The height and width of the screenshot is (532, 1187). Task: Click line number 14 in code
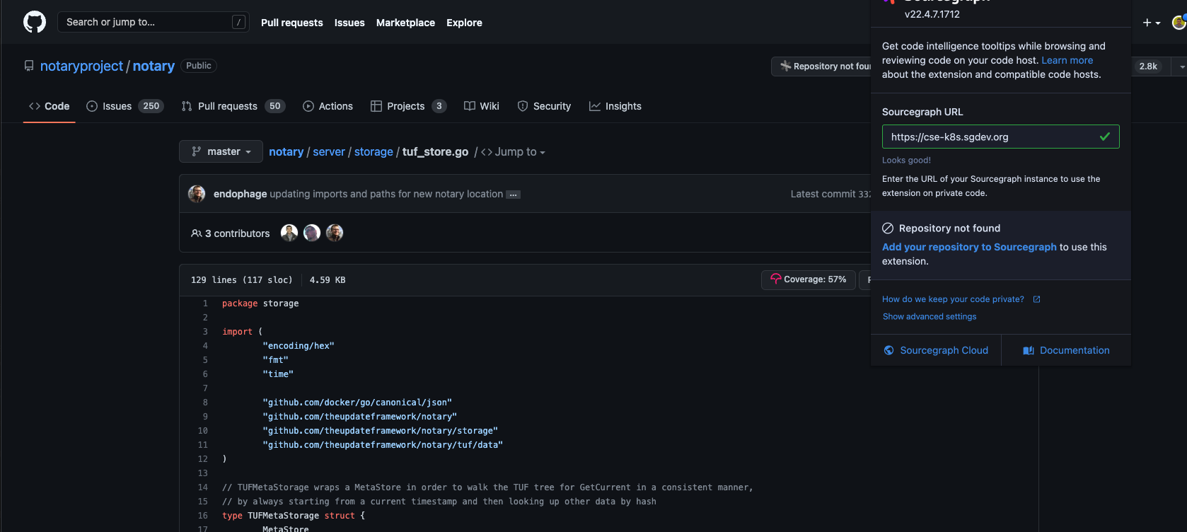(x=203, y=487)
